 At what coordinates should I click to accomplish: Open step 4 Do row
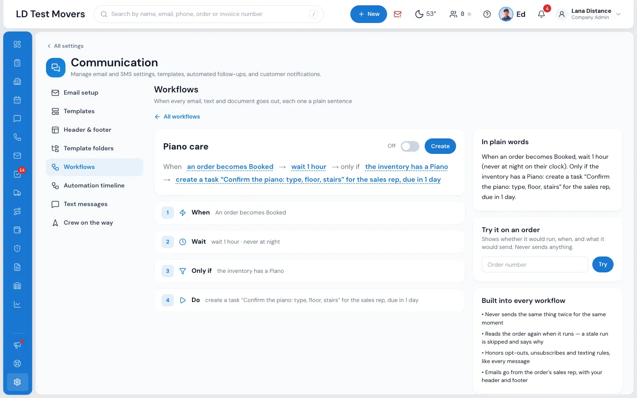(310, 300)
